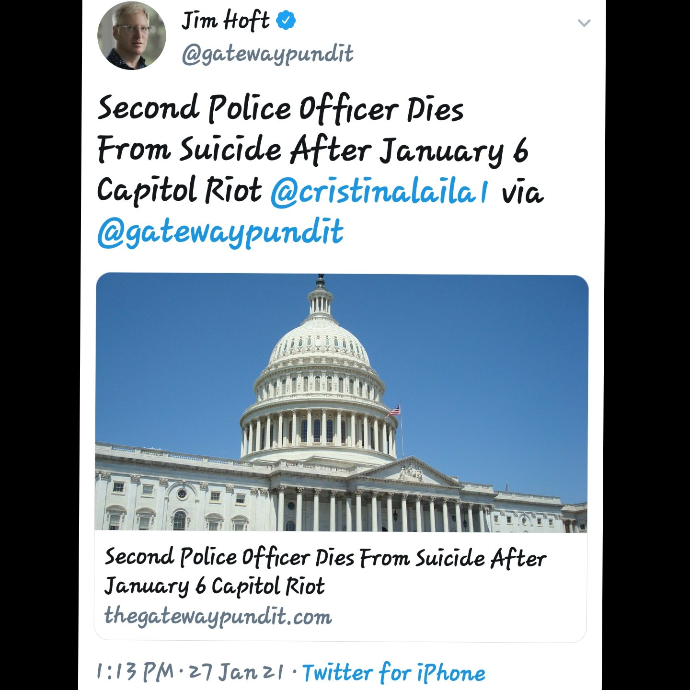Image resolution: width=690 pixels, height=690 pixels.
Task: Select the gray @gatewaypundit handle under name
Action: [267, 54]
